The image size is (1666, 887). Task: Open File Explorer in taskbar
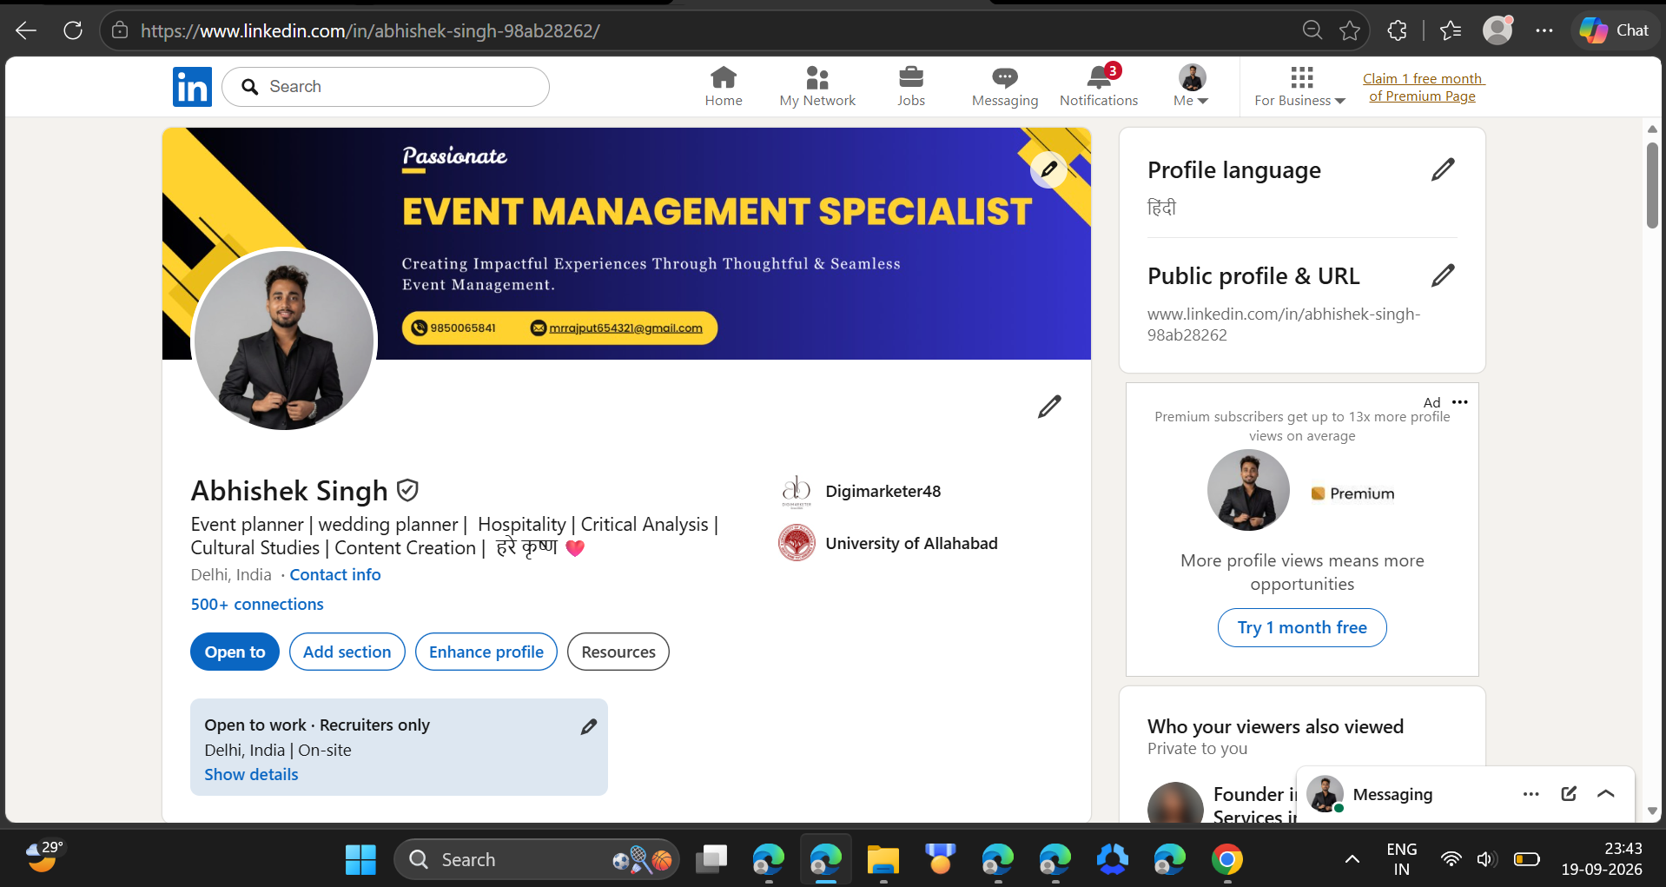pos(883,859)
